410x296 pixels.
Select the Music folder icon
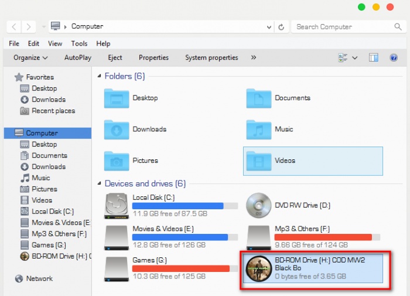259,130
